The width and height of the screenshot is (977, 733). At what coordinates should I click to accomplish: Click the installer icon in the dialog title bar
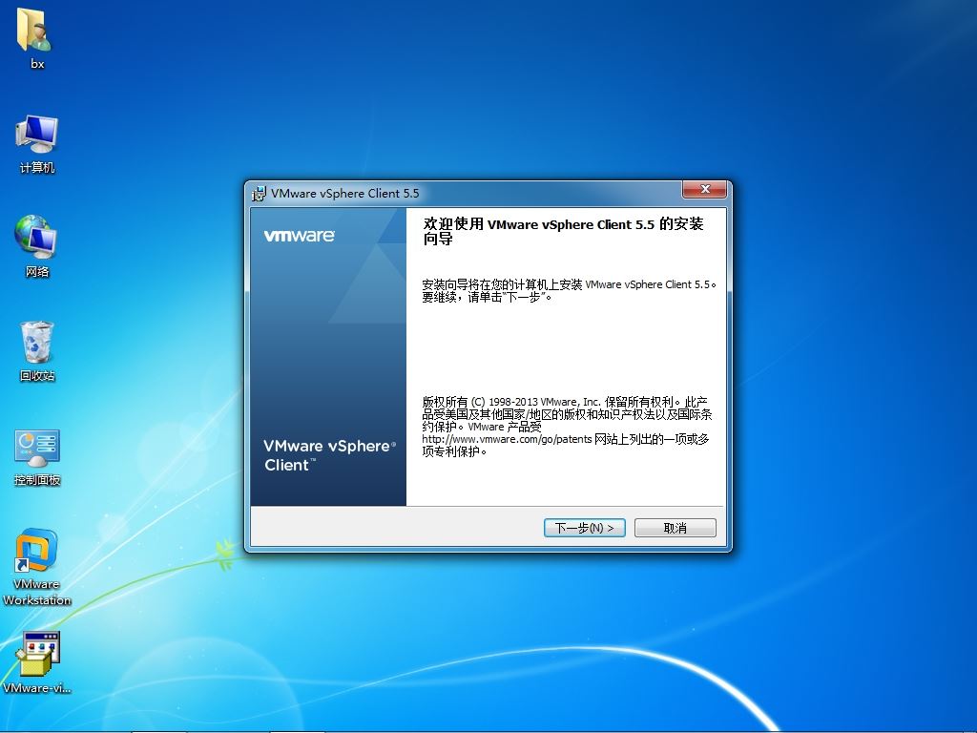tap(258, 194)
